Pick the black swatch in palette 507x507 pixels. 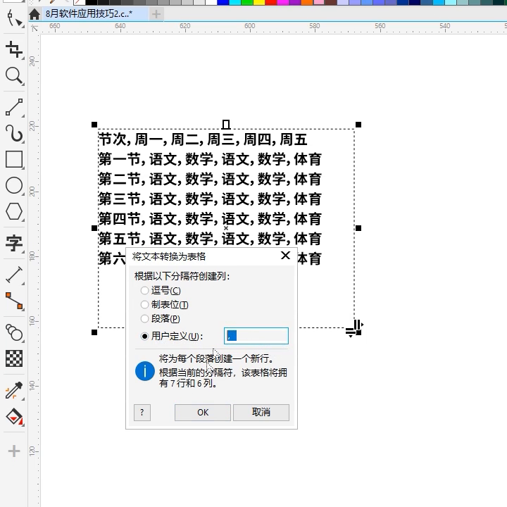point(92,2)
